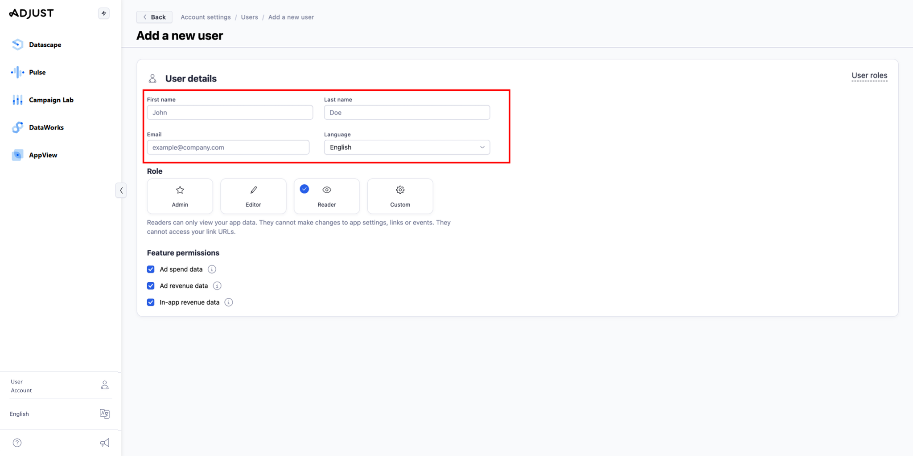The height and width of the screenshot is (456, 913).
Task: Open the User roles link
Action: pos(869,75)
